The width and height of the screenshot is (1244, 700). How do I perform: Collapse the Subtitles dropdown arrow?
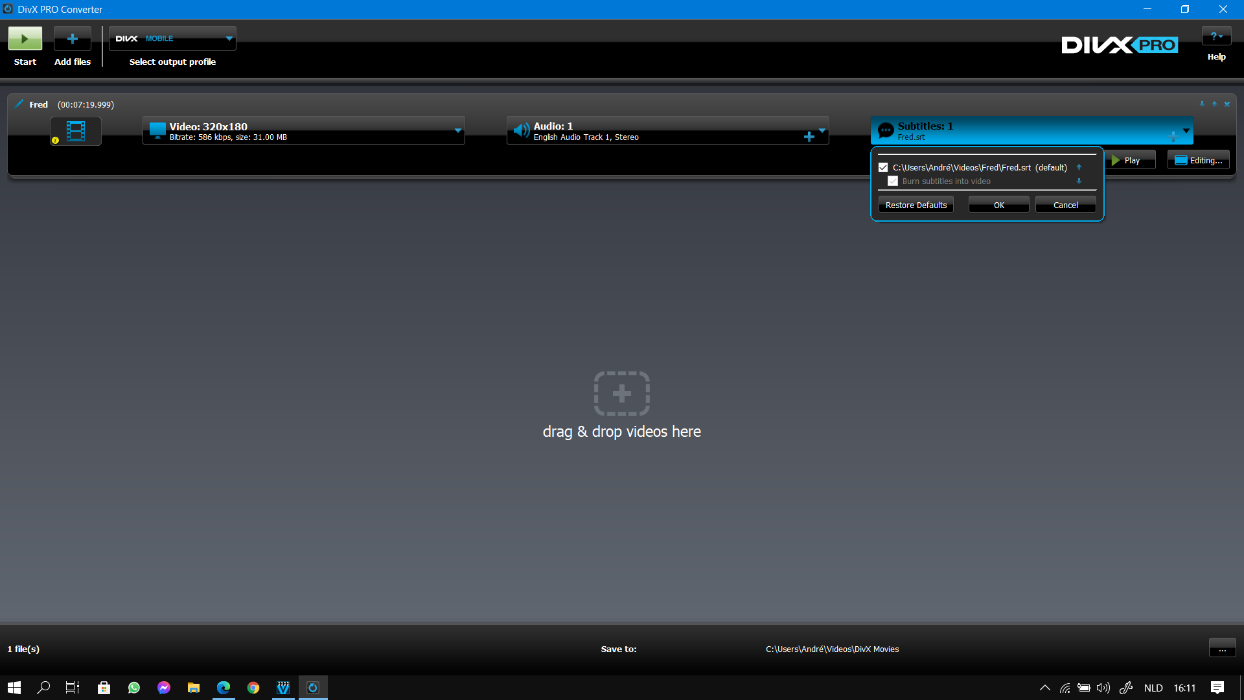pyautogui.click(x=1186, y=130)
